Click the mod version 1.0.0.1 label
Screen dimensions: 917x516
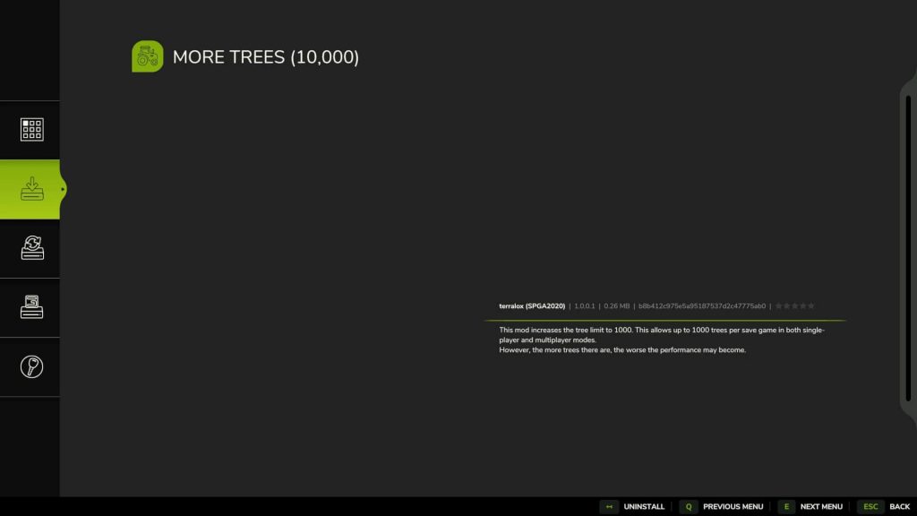586,305
